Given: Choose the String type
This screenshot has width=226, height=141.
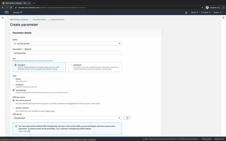Looking at the screenshot, I should point(14,79).
